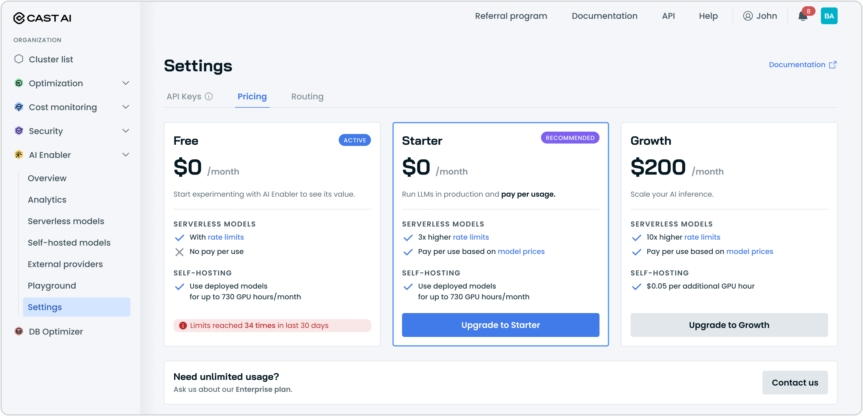This screenshot has width=863, height=416.
Task: Click the BA avatar badge
Action: [829, 16]
